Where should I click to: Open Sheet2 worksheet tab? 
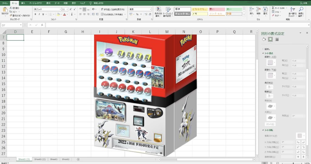coord(66,159)
